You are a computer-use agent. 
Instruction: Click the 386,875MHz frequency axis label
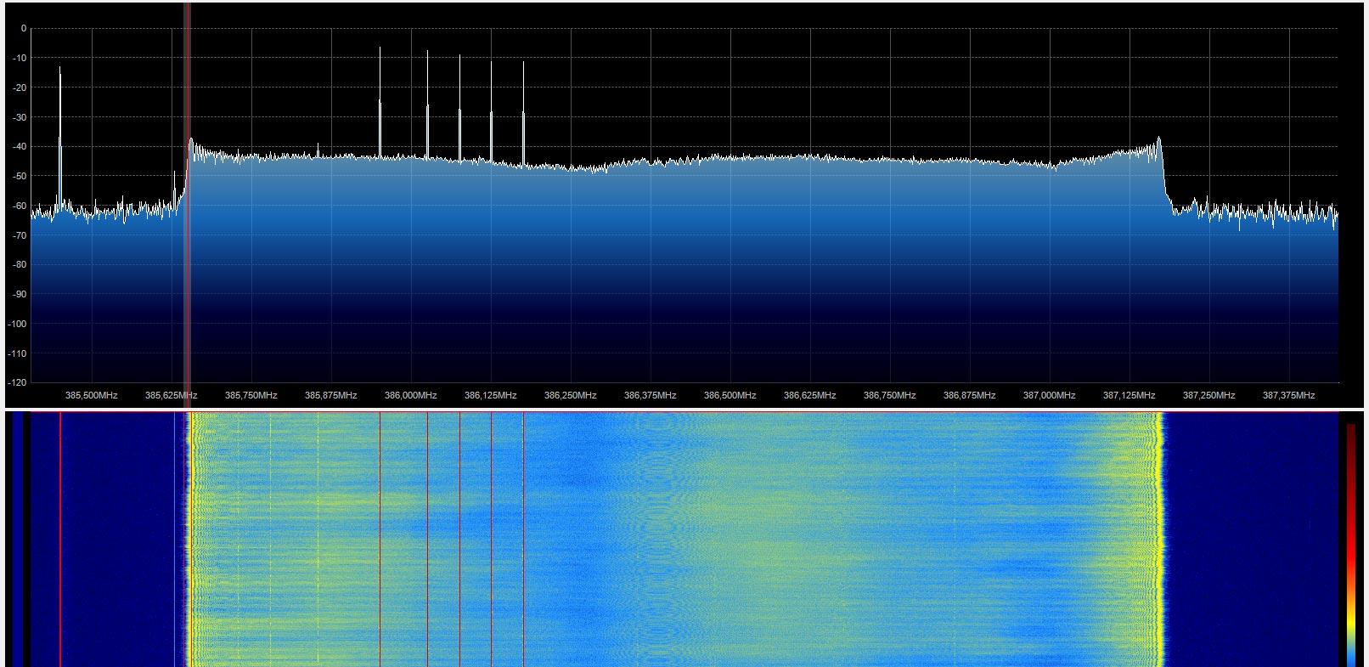point(970,395)
